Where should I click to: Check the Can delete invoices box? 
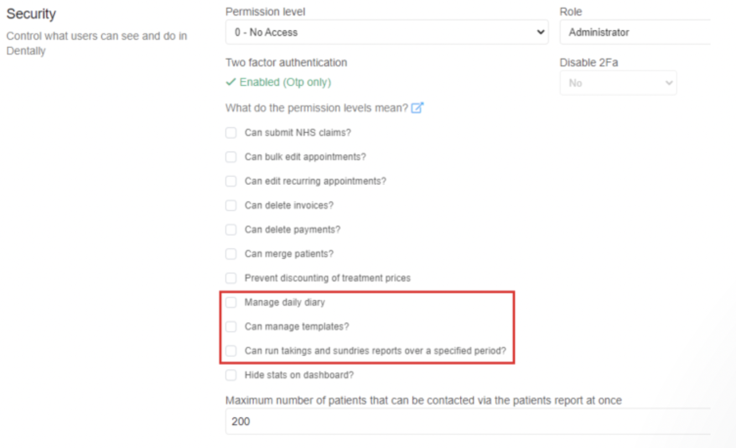[x=231, y=206]
